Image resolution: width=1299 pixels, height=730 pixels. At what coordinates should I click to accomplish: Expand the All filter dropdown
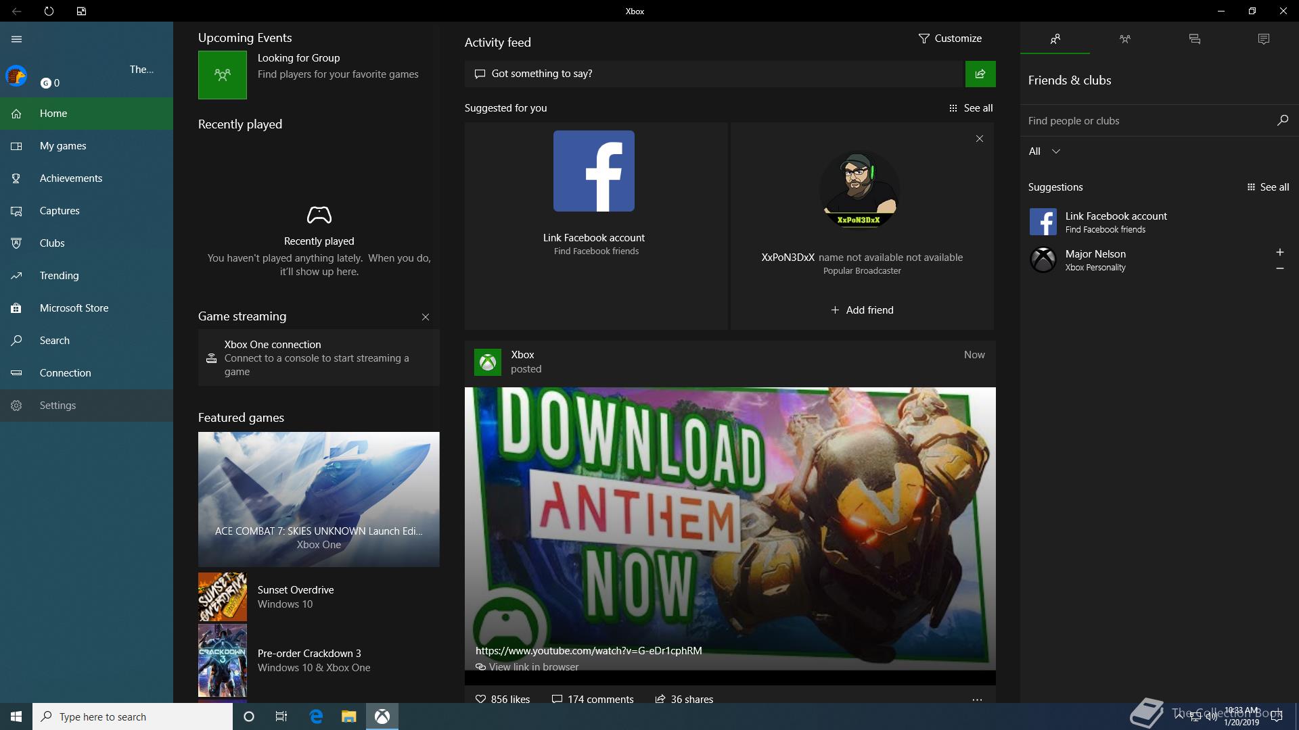click(x=1045, y=151)
